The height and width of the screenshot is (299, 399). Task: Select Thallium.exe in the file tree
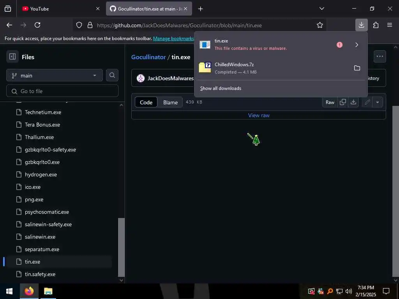(39, 137)
